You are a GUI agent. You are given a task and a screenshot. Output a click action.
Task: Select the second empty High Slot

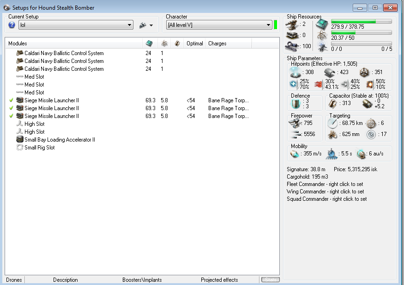tap(34, 132)
